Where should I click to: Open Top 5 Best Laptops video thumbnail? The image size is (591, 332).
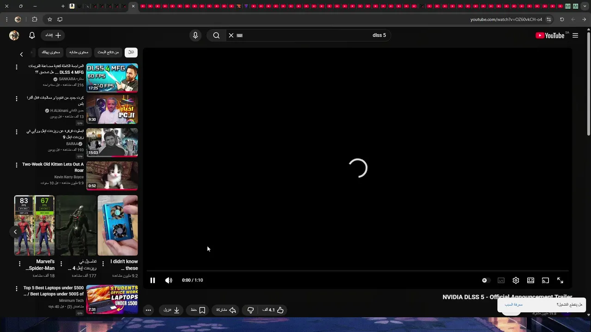pyautogui.click(x=112, y=299)
